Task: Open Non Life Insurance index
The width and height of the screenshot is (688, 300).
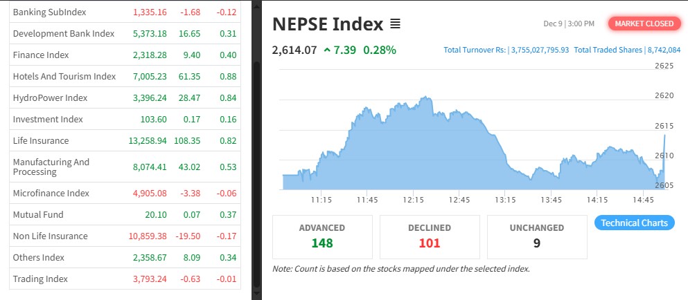Action: [x=50, y=236]
